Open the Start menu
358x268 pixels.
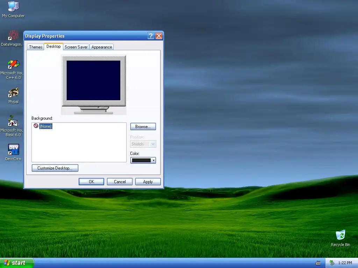point(17,263)
